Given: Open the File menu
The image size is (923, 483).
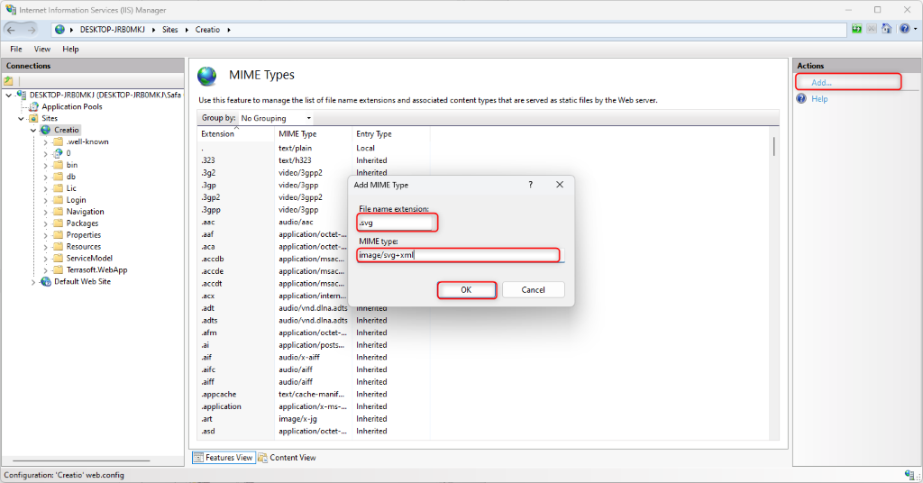Looking at the screenshot, I should 16,49.
